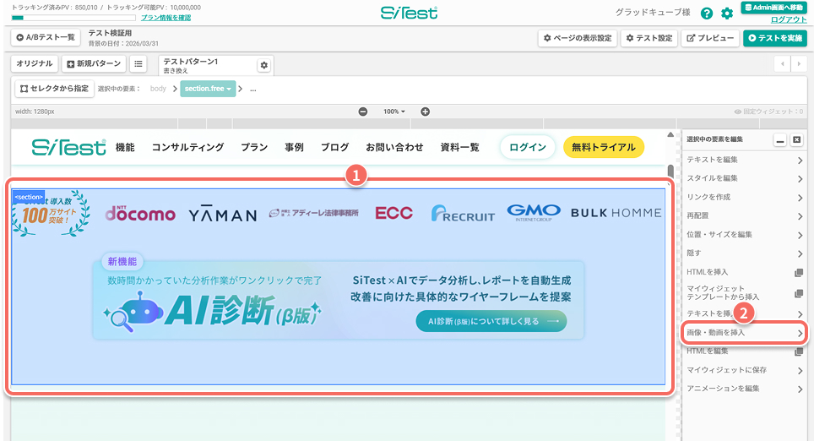
Task: Click the HTMLを編集 window icon
Action: [799, 351]
